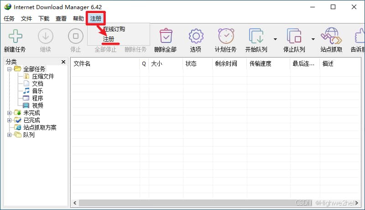Open 计划任务 clock scheduler icon
The width and height of the screenshot is (365, 210).
pos(225,36)
